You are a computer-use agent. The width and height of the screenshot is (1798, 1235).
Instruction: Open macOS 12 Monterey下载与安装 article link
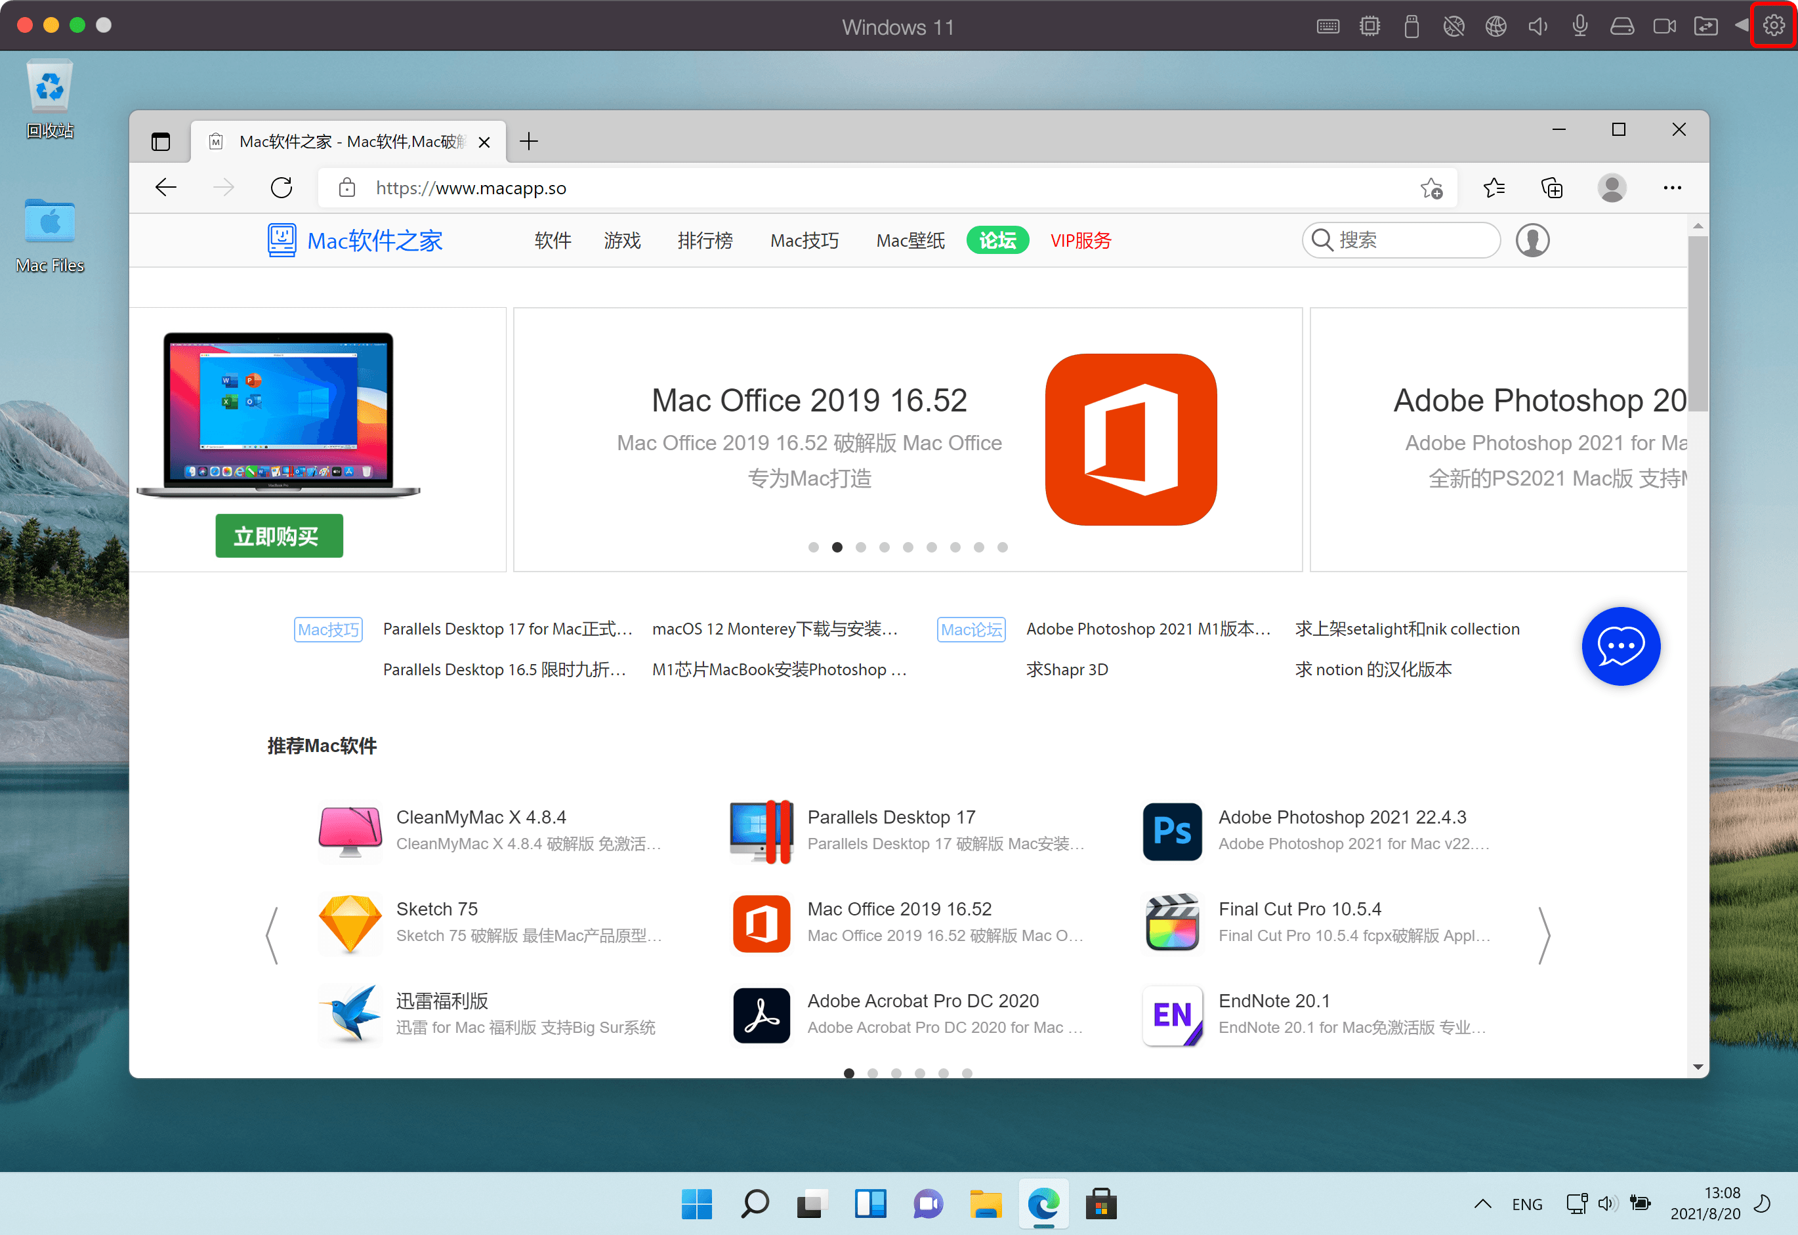(775, 630)
